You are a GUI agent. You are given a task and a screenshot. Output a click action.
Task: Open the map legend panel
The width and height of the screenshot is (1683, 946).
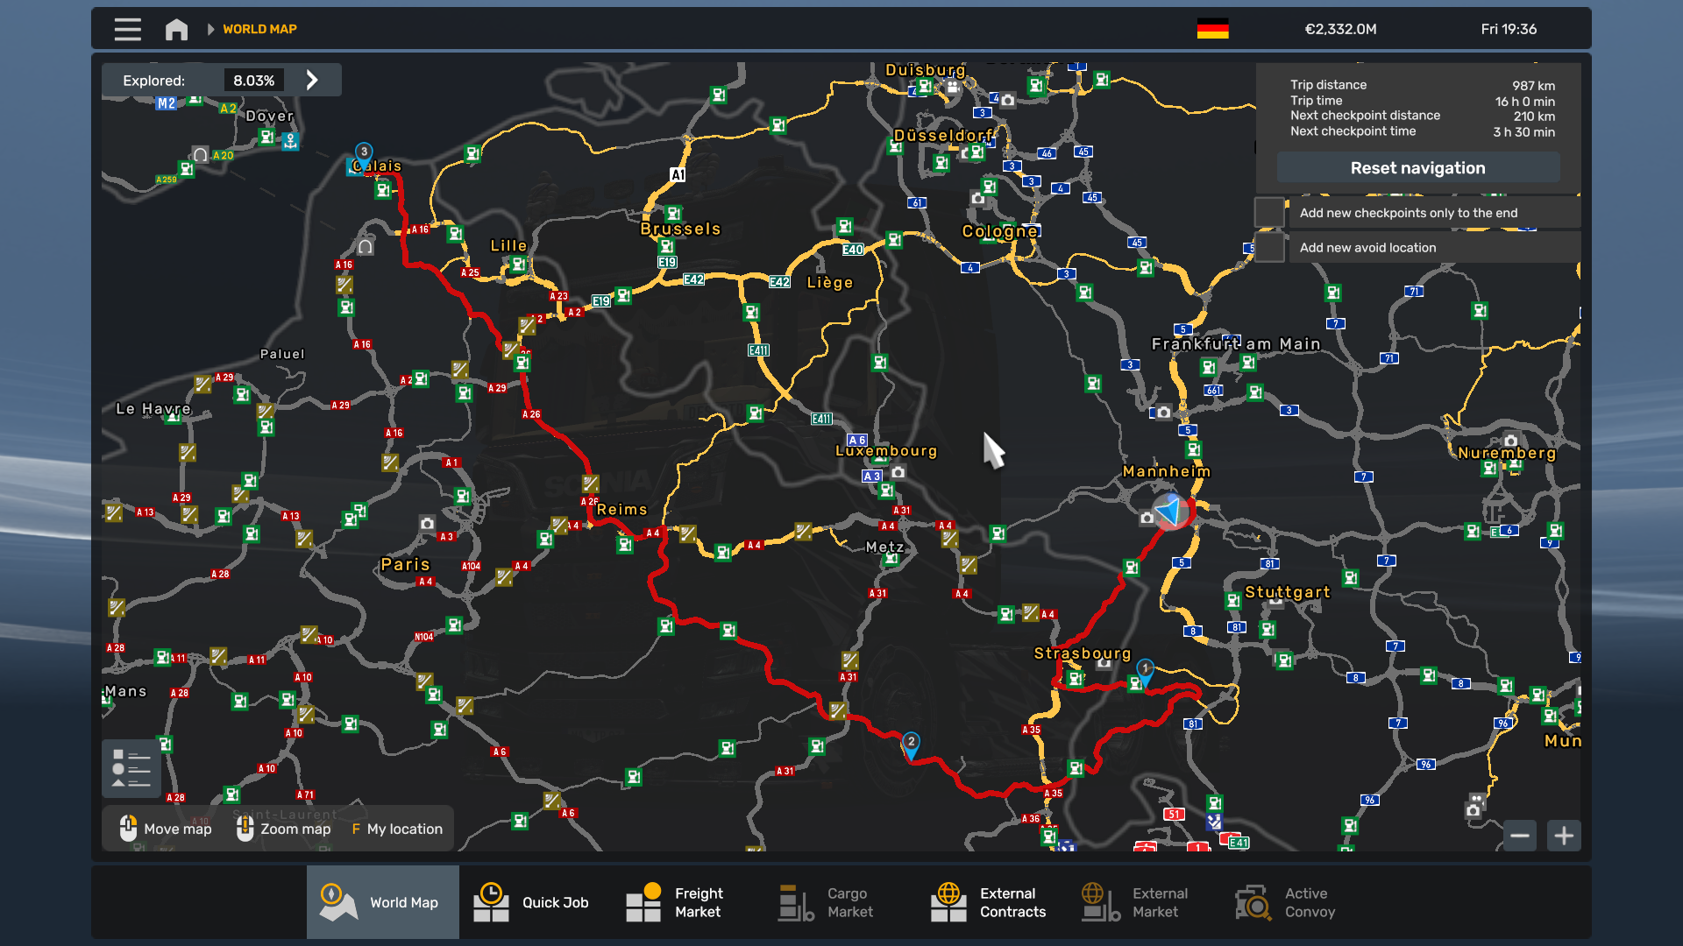point(131,768)
